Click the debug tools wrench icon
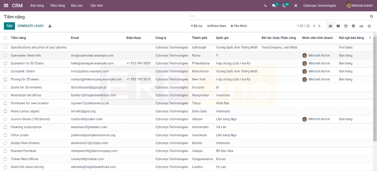The height and width of the screenshot is (171, 377). click(296, 5)
